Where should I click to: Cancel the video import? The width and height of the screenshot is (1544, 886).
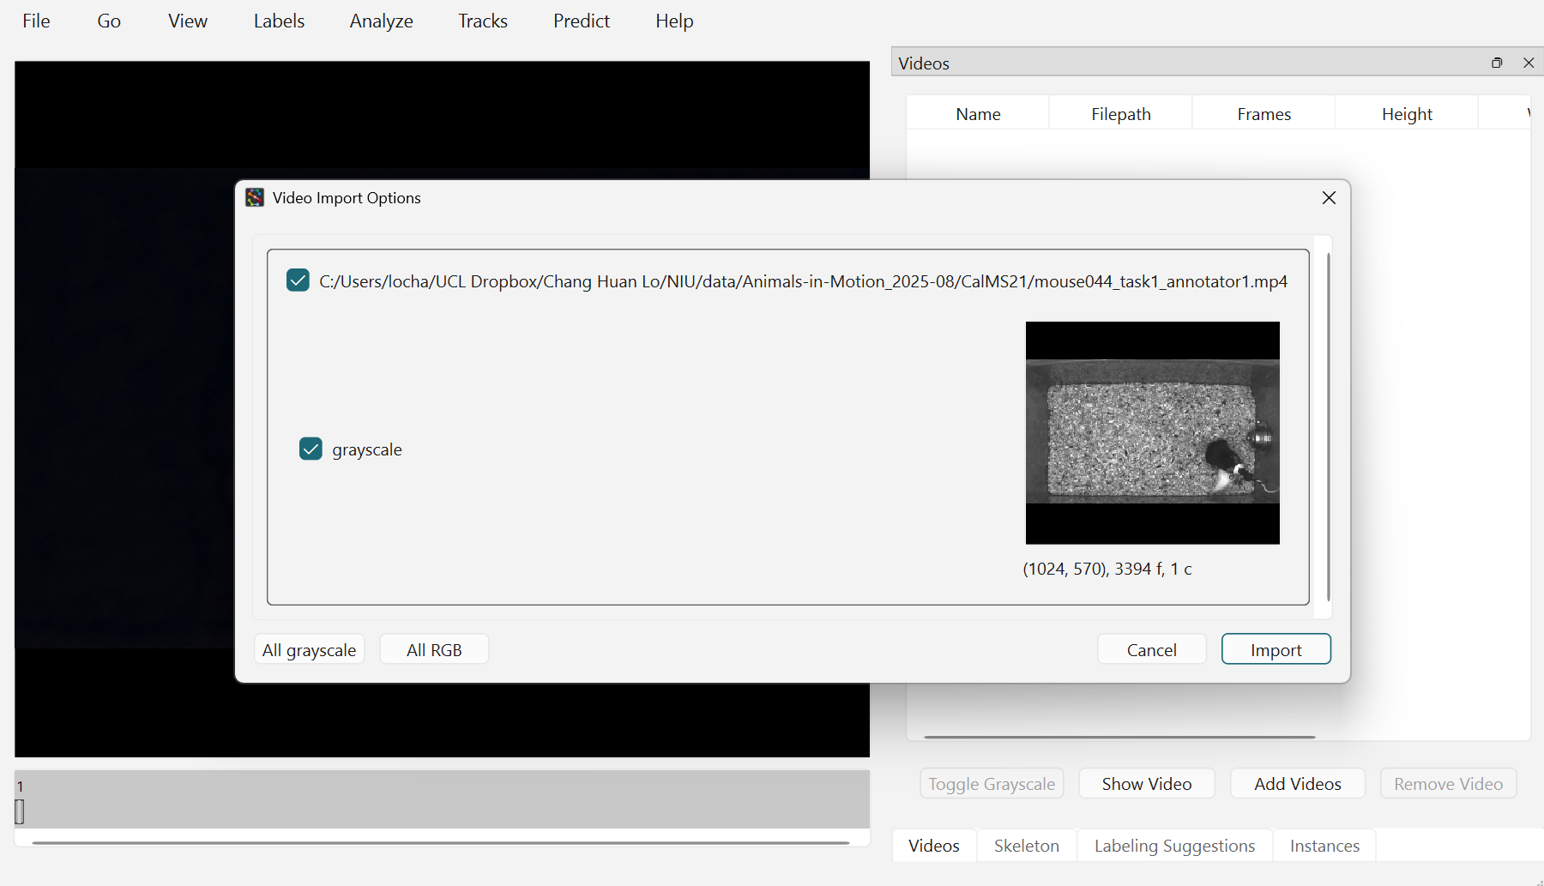click(1151, 649)
